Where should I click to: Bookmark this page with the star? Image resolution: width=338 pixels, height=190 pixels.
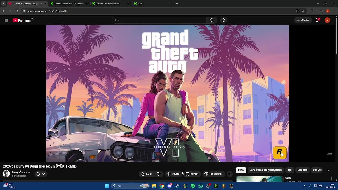tap(303, 11)
